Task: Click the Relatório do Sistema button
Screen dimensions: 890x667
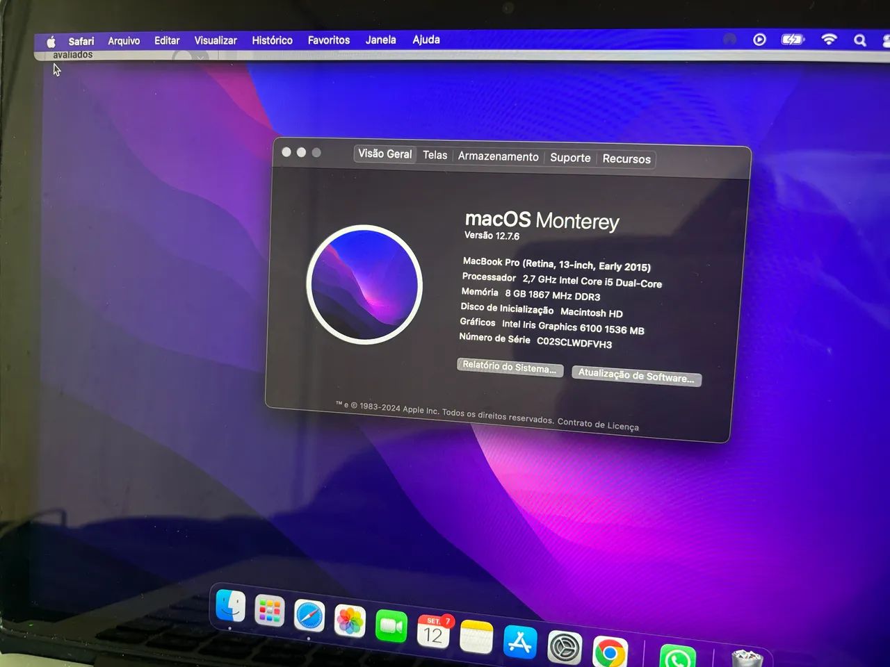Action: [x=510, y=367]
